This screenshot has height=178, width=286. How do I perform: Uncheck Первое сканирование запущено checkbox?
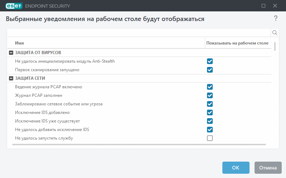(x=210, y=70)
